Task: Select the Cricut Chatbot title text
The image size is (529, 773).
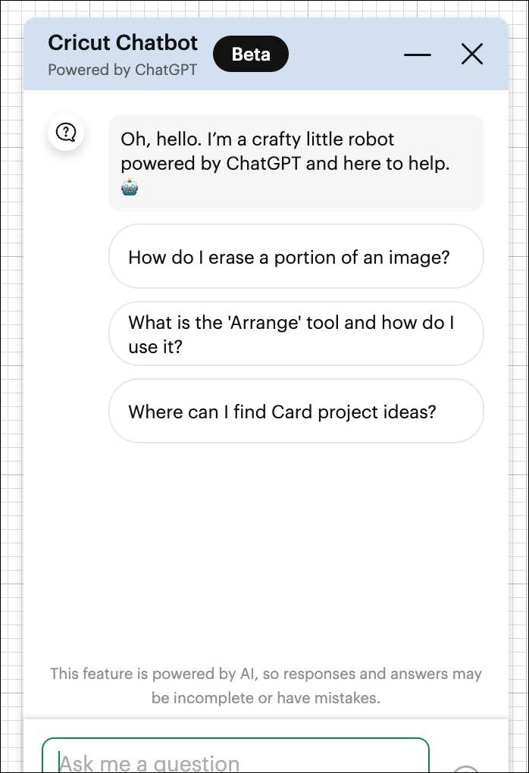Action: [123, 42]
